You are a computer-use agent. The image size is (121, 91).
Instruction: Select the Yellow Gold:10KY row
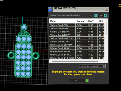(77, 29)
